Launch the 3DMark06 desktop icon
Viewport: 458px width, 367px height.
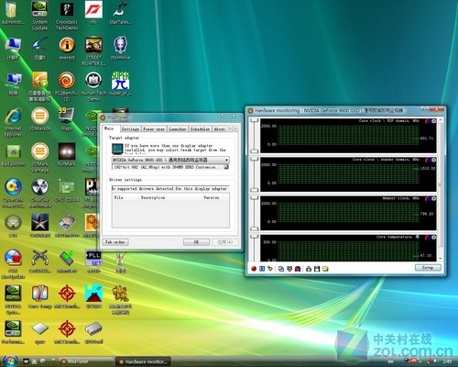coord(39,119)
